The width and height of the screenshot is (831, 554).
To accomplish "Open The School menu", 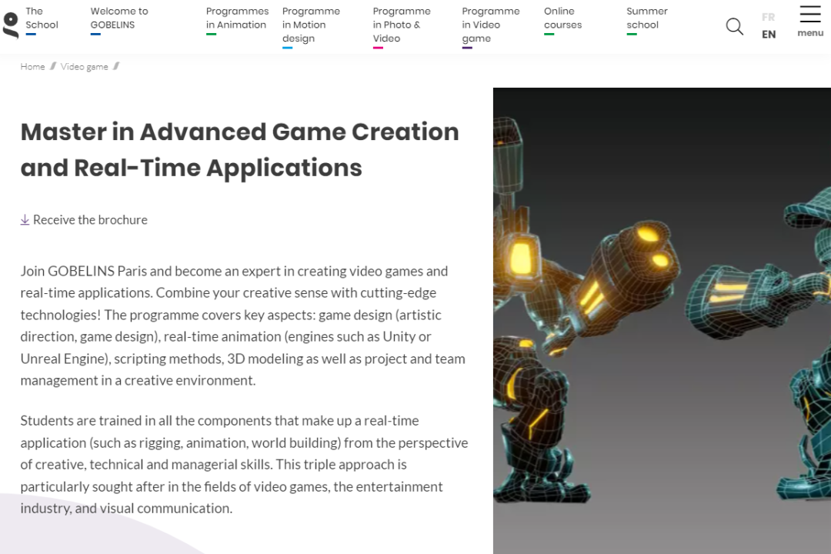I will [x=42, y=18].
